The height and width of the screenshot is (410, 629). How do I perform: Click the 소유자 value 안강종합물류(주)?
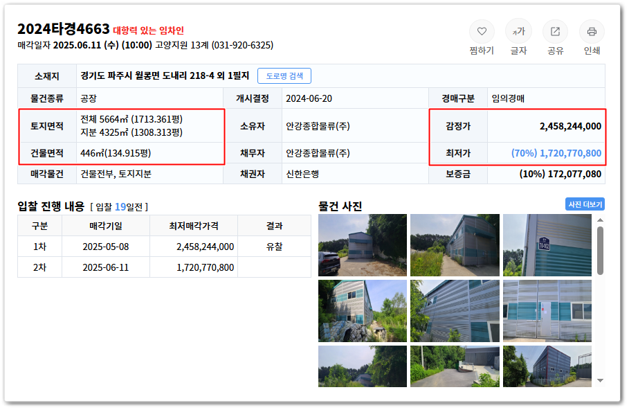tap(318, 126)
